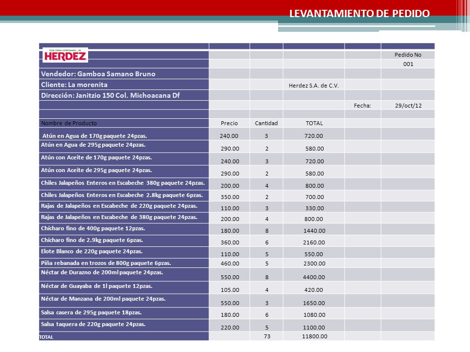Click the Precio column header

(x=229, y=123)
